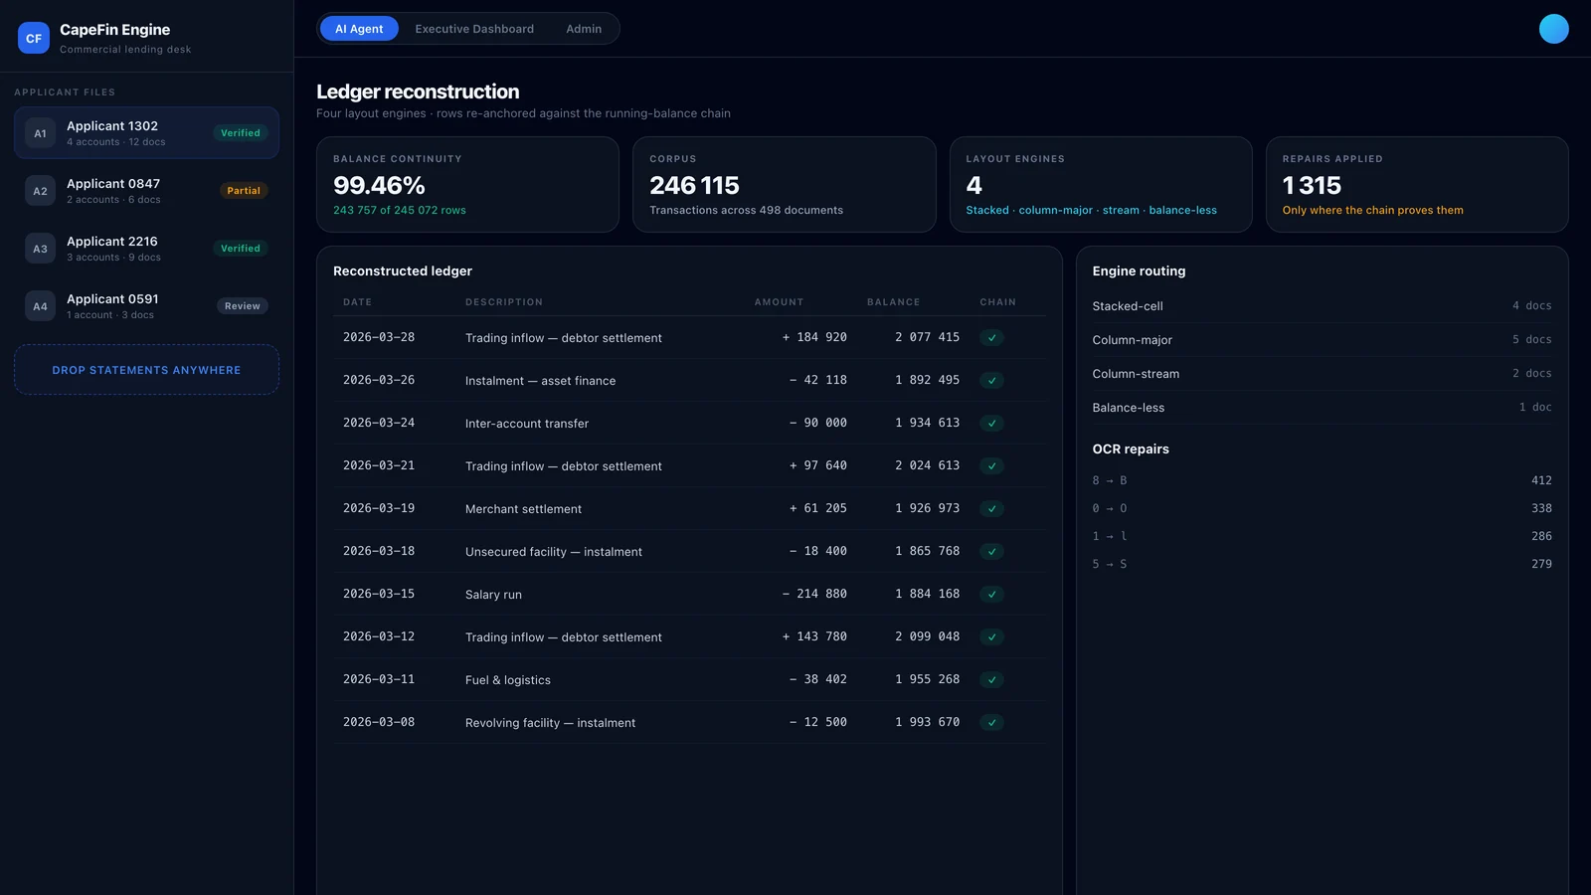Click chain checkmark for 2026-03-12 row

tap(991, 637)
